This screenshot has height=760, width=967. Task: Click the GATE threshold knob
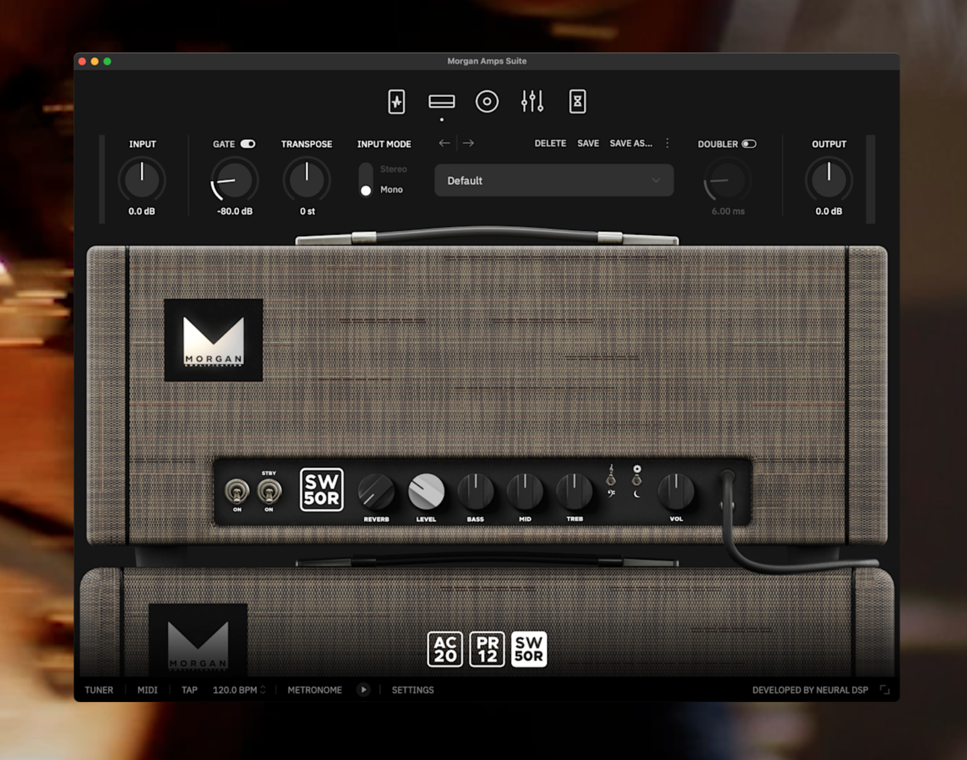234,179
